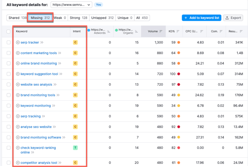
Task: Check the box for serp tracker row
Action: (x=9, y=42)
